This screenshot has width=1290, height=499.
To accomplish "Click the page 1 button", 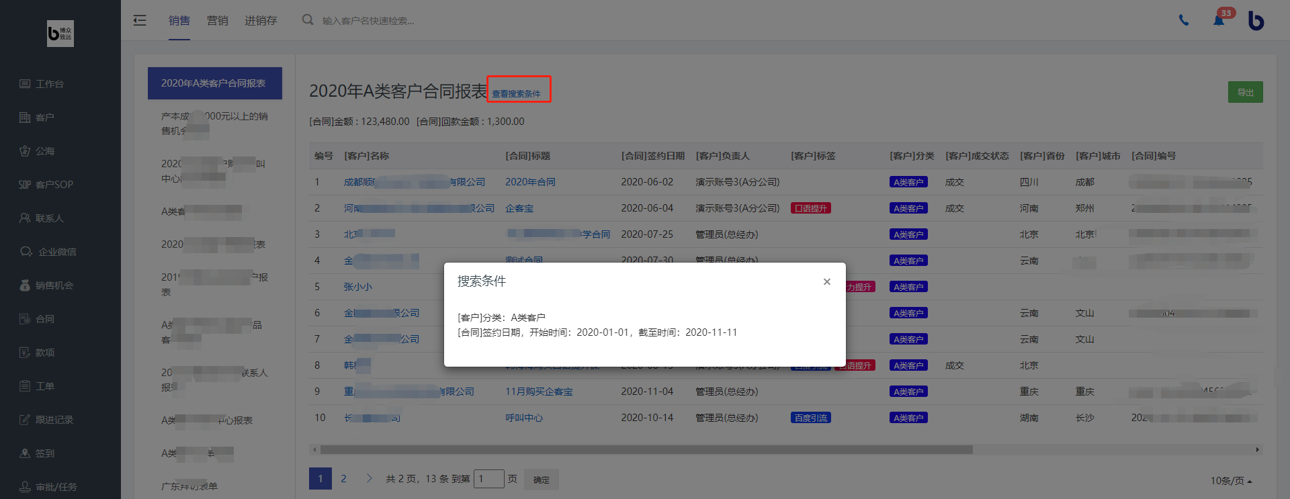I will [x=320, y=479].
